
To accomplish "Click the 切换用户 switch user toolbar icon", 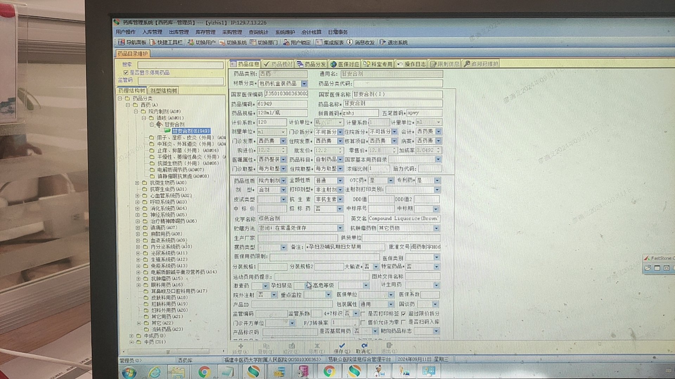I will (191, 42).
